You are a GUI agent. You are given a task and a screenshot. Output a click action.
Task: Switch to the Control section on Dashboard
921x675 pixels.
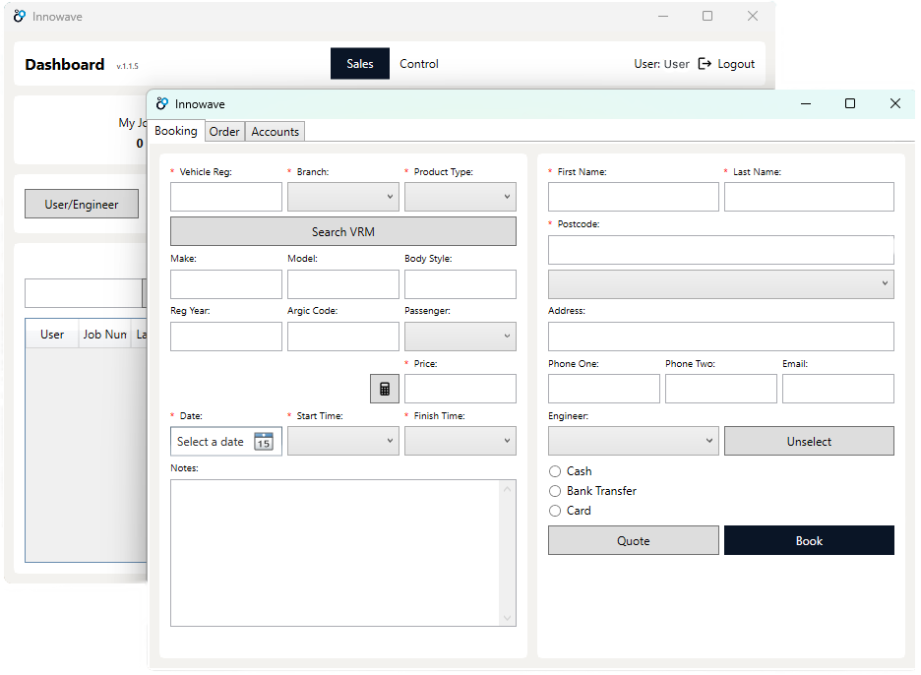[418, 63]
